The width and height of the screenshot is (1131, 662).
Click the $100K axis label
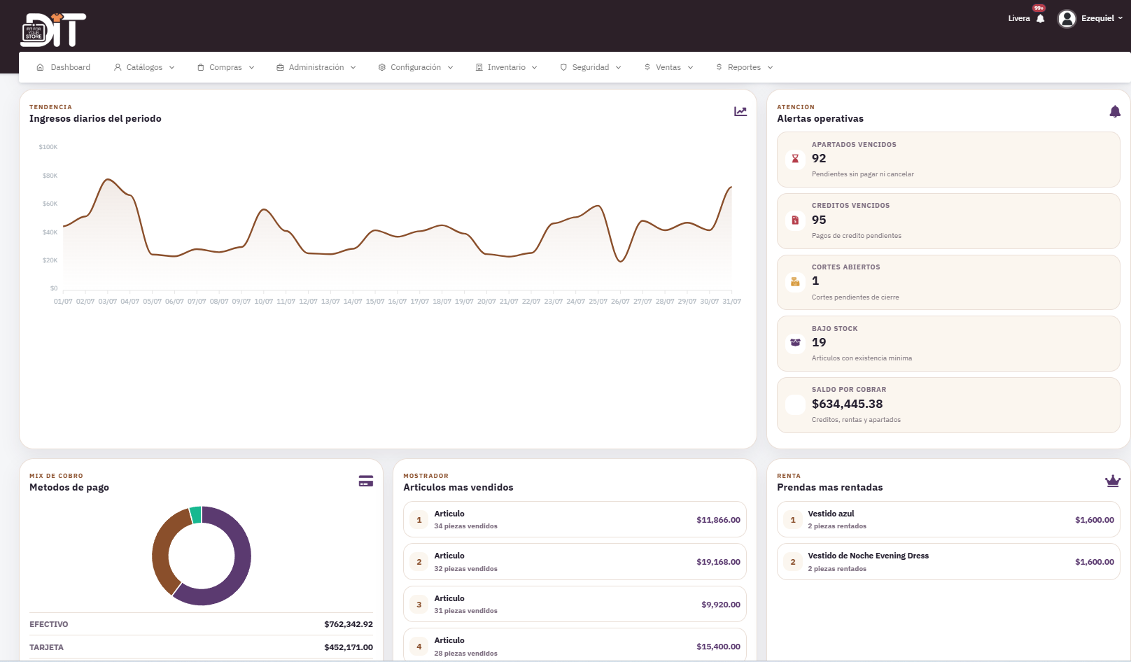tap(48, 147)
